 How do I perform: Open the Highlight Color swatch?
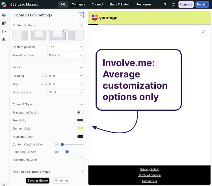tap(80, 136)
